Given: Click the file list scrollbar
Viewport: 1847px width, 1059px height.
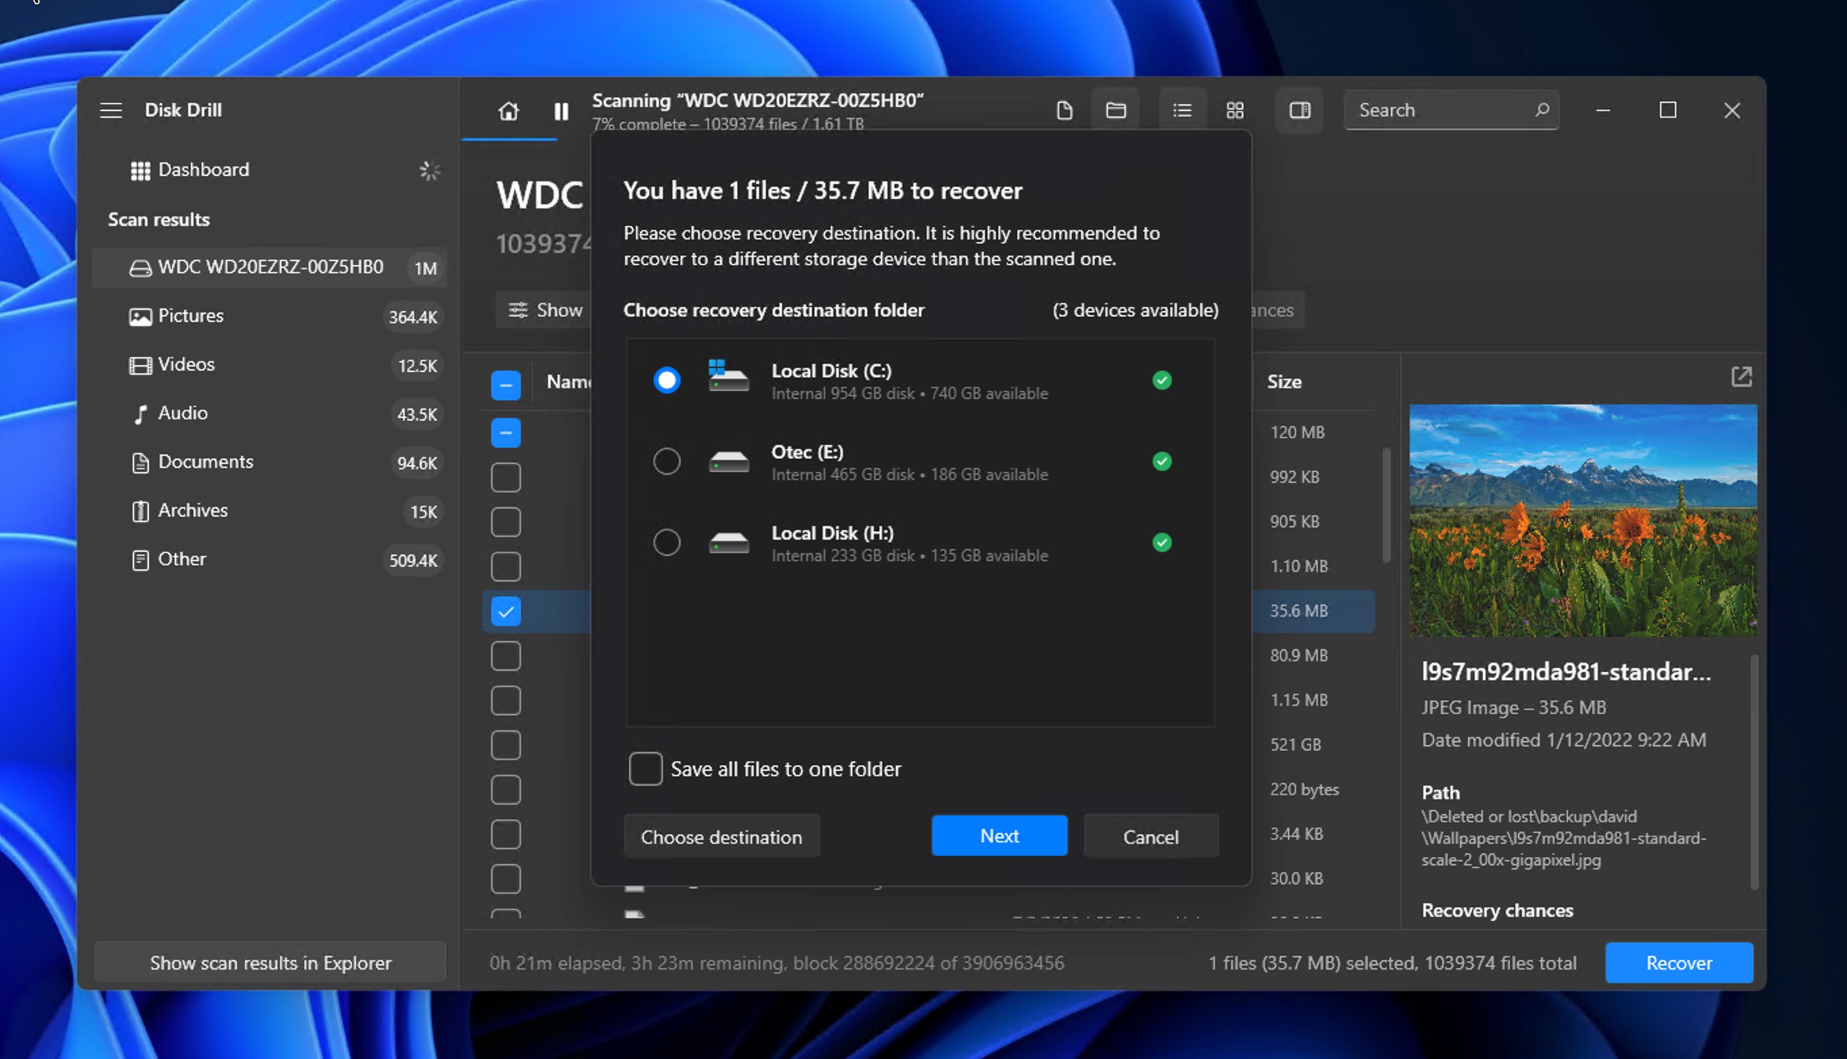Looking at the screenshot, I should click(1386, 504).
